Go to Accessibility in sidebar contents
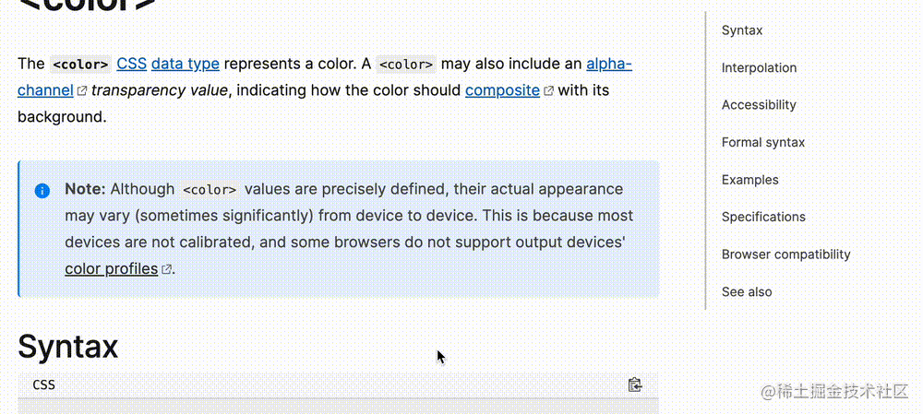This screenshot has width=923, height=414. [759, 105]
